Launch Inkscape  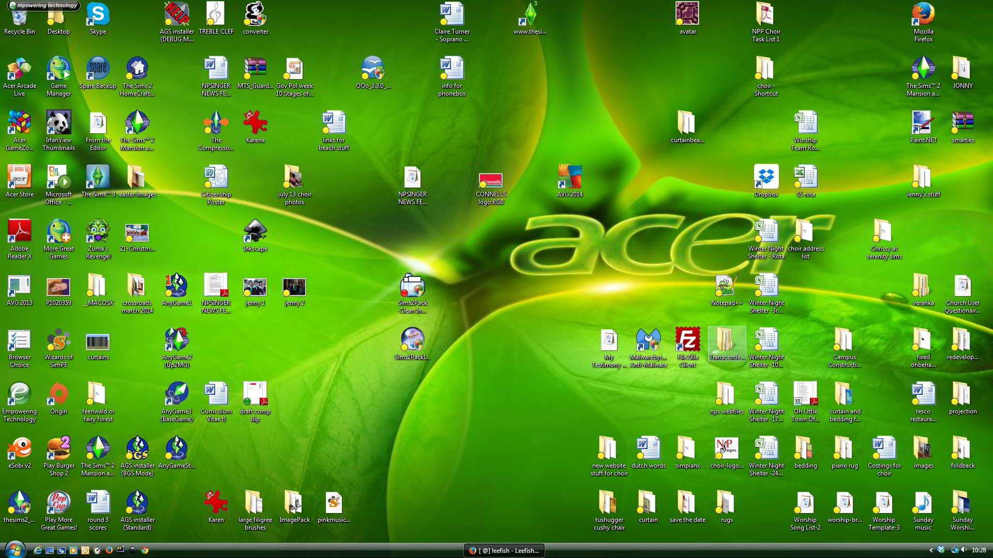pyautogui.click(x=255, y=235)
